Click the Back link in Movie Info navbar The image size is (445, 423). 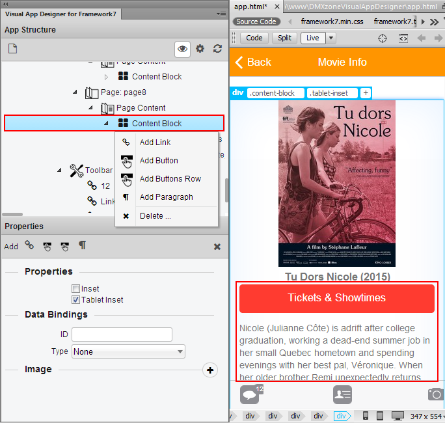(253, 62)
